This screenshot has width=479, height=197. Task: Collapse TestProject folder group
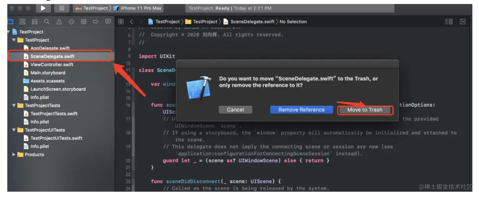[x=14, y=40]
